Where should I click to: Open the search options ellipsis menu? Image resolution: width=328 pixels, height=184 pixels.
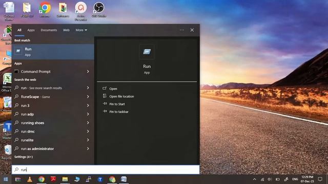click(182, 30)
